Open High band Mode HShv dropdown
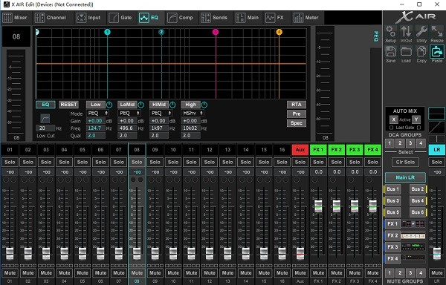The image size is (446, 285). tap(193, 113)
